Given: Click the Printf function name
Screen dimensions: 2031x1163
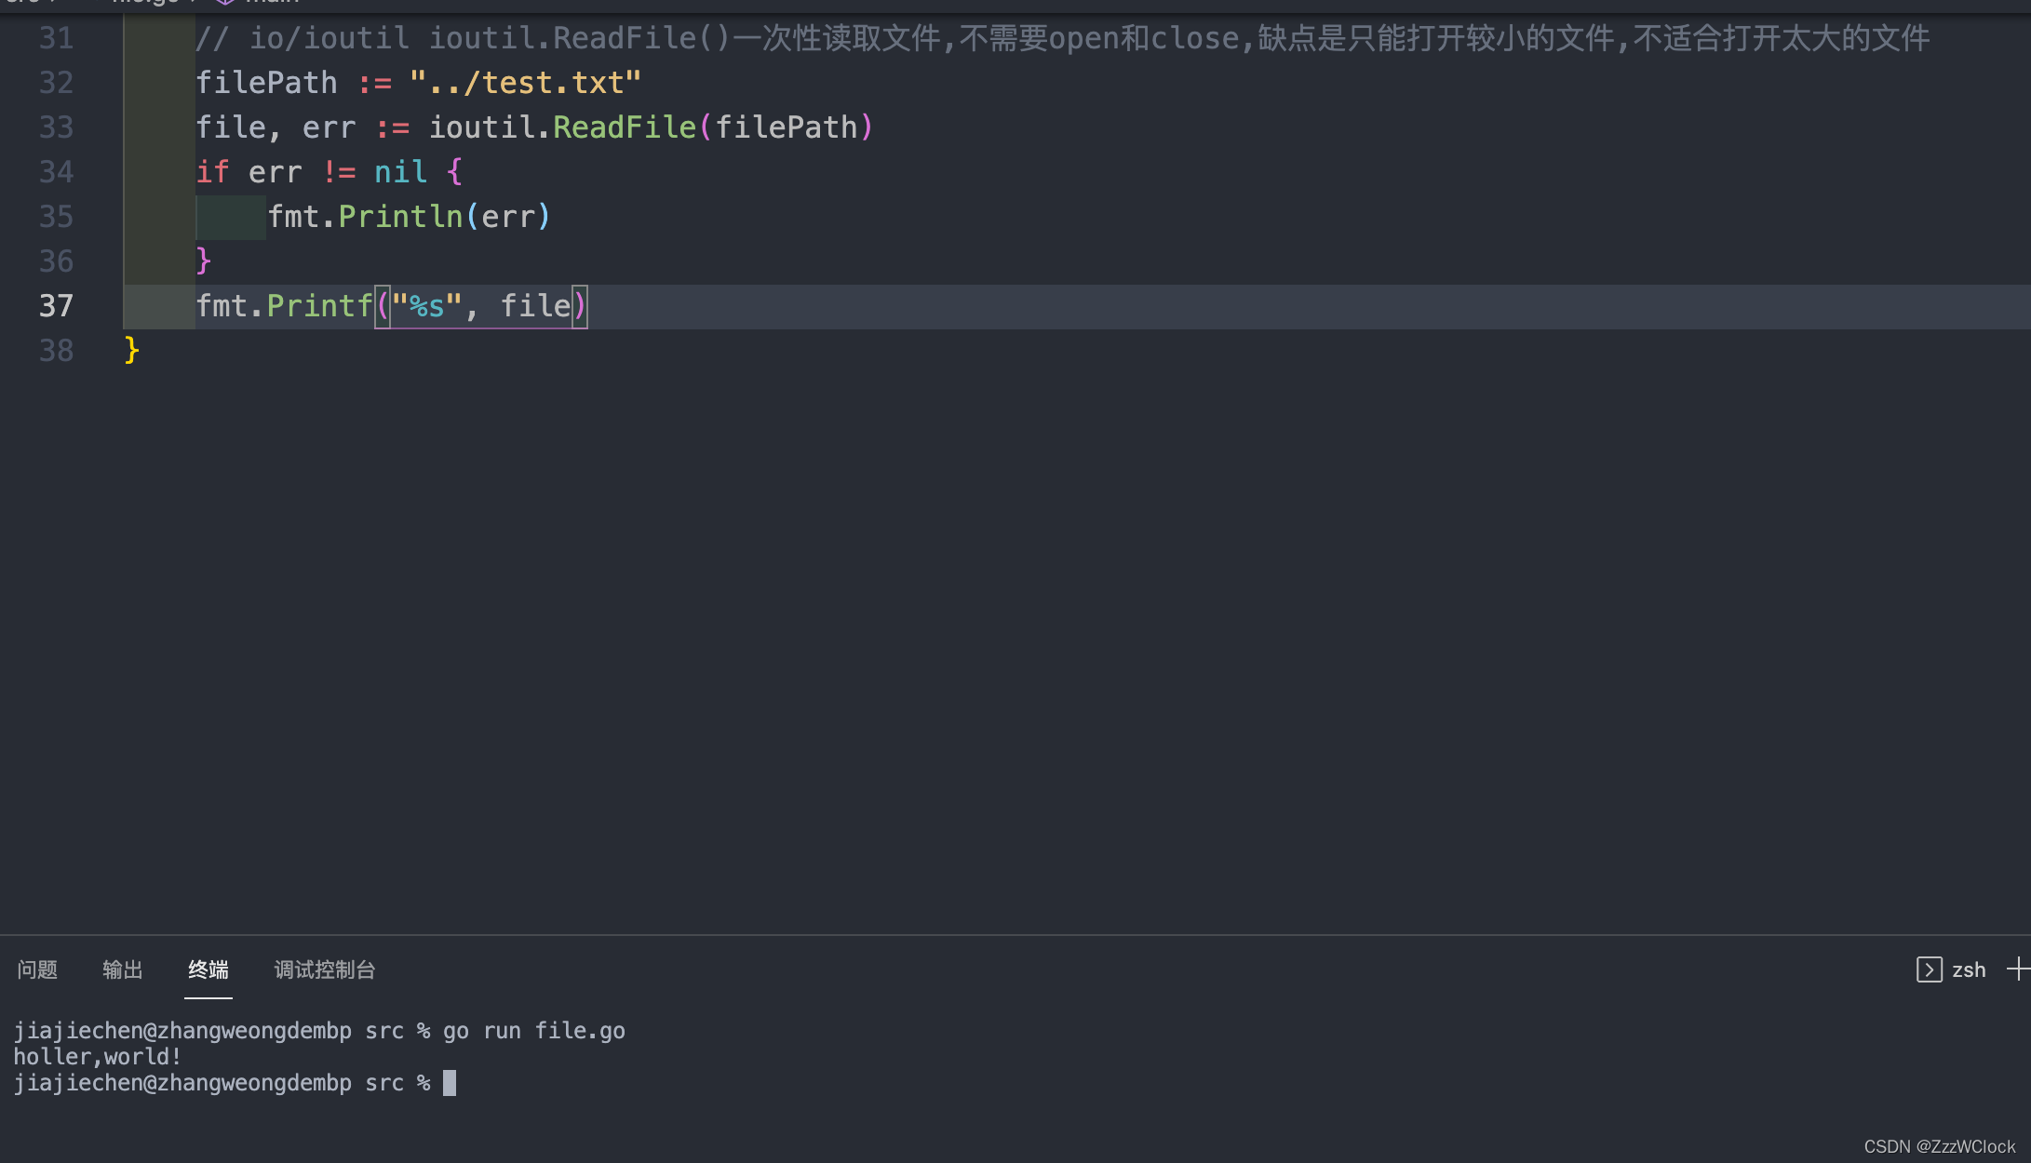Looking at the screenshot, I should point(319,306).
